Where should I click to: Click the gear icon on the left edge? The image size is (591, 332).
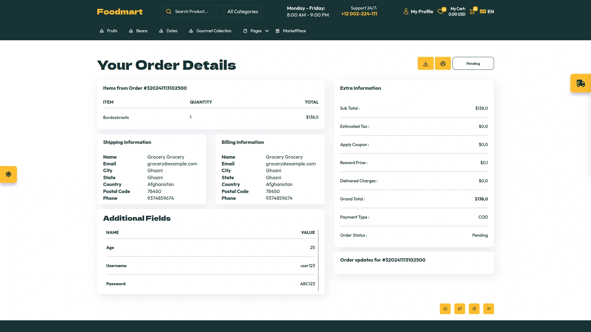pyautogui.click(x=8, y=174)
